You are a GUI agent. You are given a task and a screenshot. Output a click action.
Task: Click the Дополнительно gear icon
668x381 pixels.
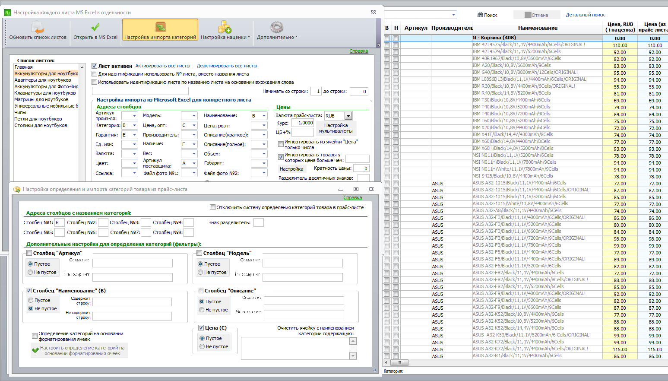click(x=277, y=27)
